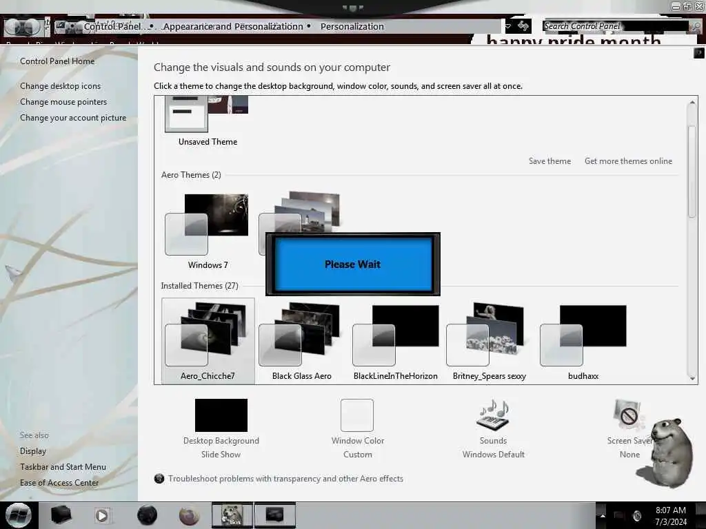Click Get more themes online

[x=628, y=161]
